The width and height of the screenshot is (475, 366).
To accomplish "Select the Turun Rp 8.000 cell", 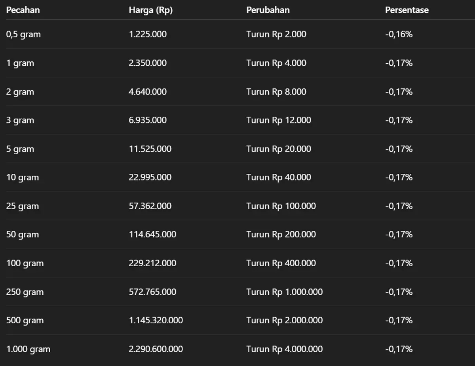I will pyautogui.click(x=276, y=92).
